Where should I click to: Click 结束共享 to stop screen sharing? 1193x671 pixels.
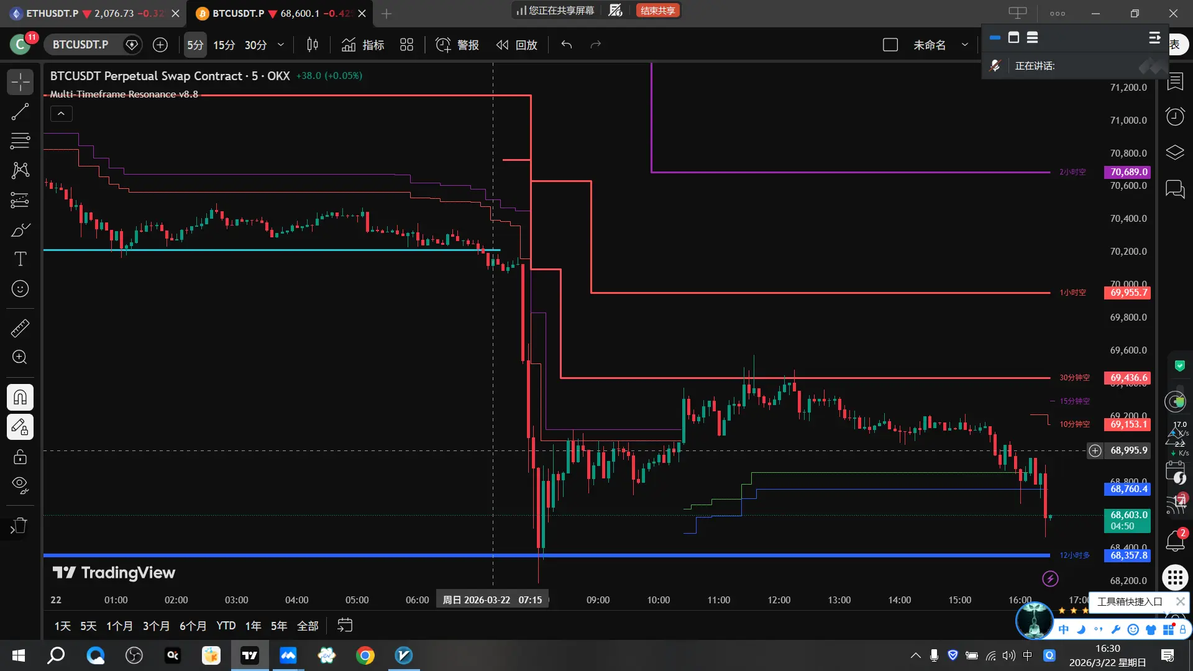(657, 11)
